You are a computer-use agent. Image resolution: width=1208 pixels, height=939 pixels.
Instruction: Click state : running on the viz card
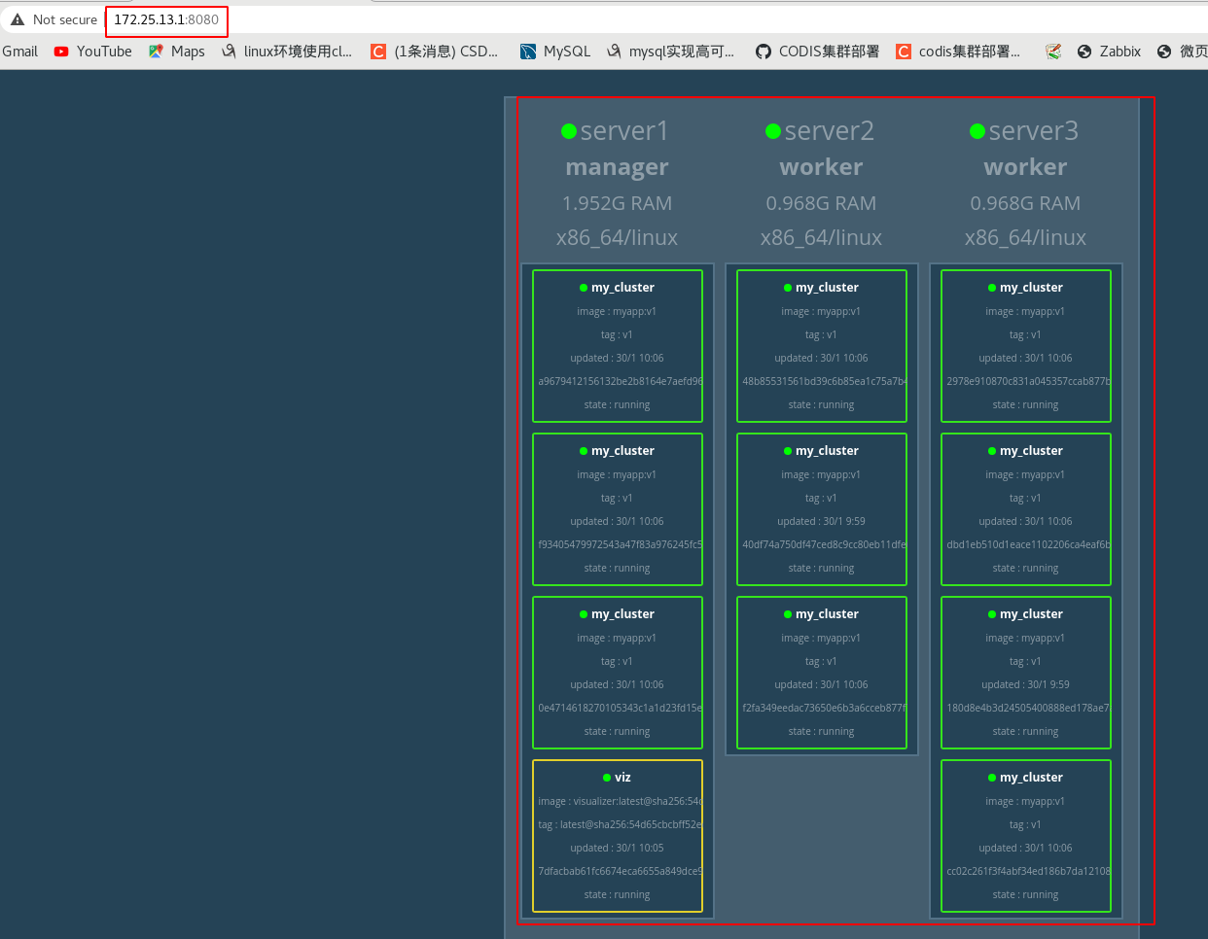pyautogui.click(x=617, y=895)
